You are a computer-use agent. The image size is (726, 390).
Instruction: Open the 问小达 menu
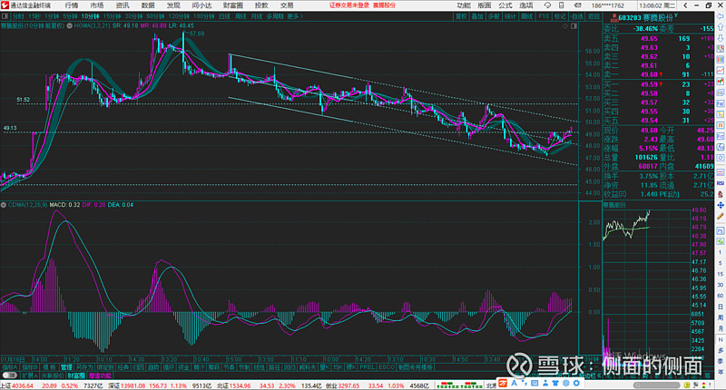[201, 5]
